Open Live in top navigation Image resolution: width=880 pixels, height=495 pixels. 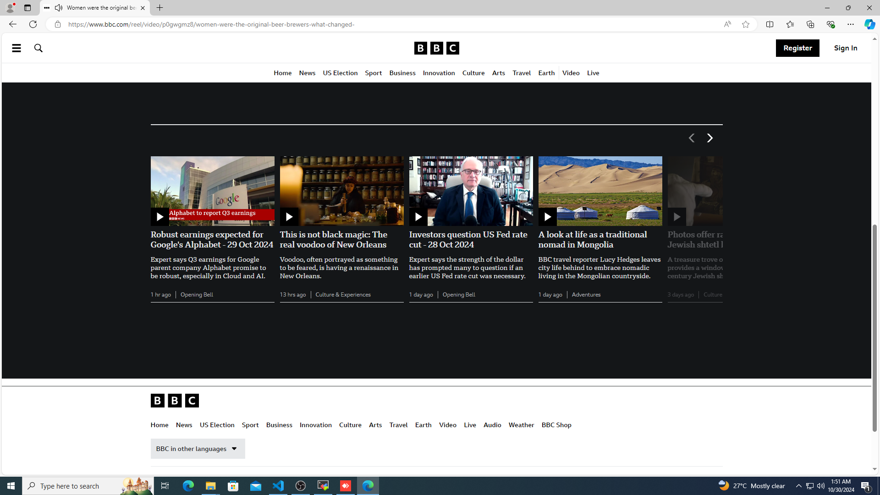tap(593, 73)
